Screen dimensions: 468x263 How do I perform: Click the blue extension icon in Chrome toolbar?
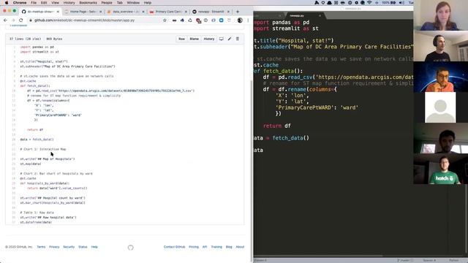221,20
